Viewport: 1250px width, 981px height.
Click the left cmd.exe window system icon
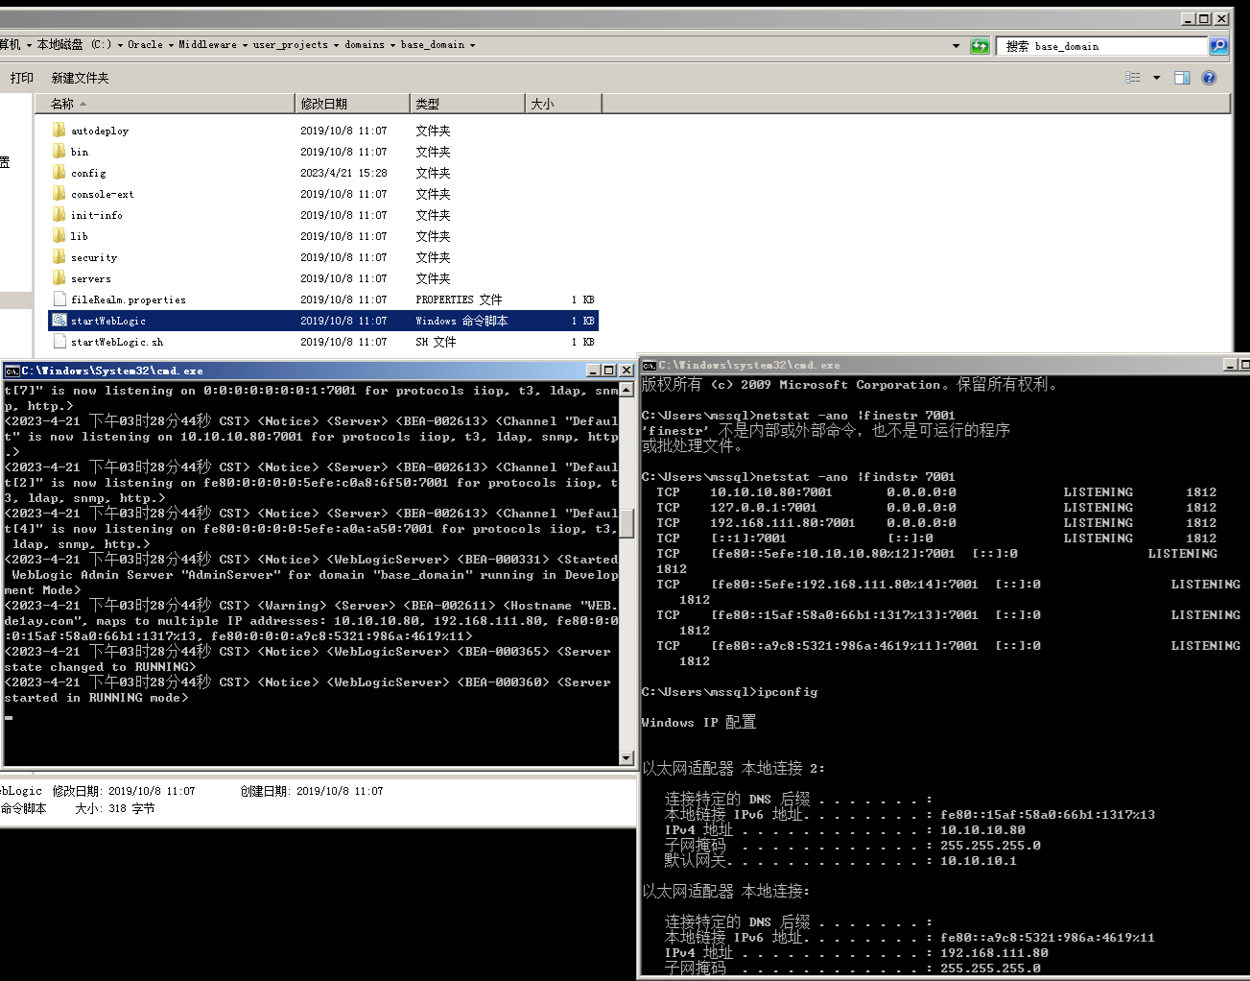[12, 371]
